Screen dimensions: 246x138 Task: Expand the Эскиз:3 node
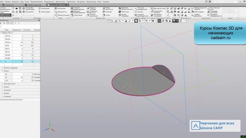tap(2, 94)
